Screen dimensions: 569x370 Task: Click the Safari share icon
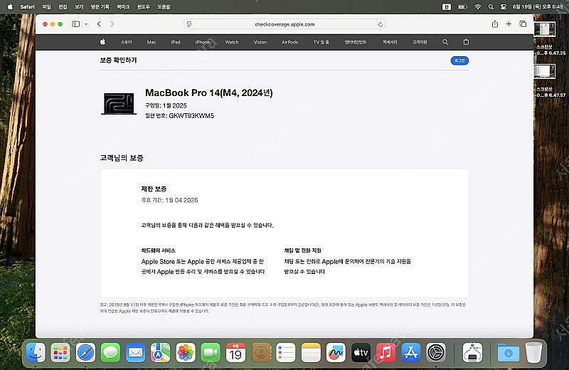[x=494, y=24]
